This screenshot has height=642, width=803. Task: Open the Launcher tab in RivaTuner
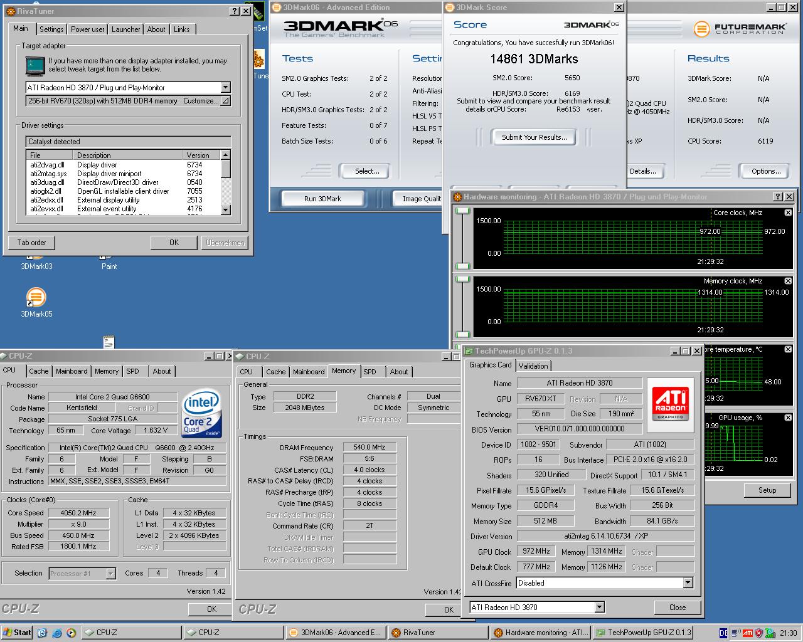126,29
